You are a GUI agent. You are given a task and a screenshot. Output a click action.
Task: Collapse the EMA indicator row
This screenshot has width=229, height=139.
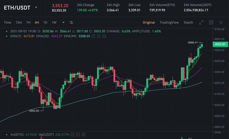pyautogui.click(x=7, y=36)
